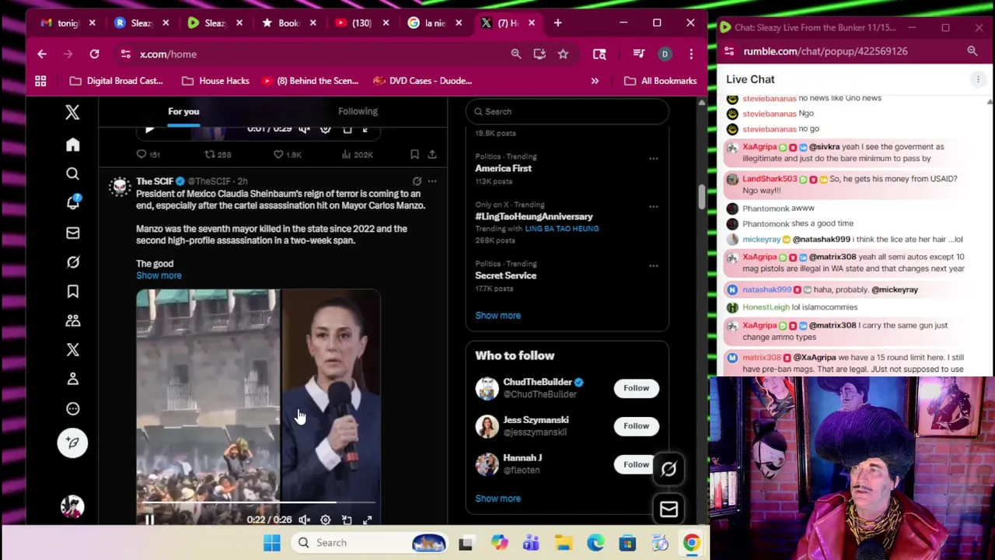The image size is (995, 560).
Task: Open Bookmarks in X sidebar
Action: click(72, 291)
